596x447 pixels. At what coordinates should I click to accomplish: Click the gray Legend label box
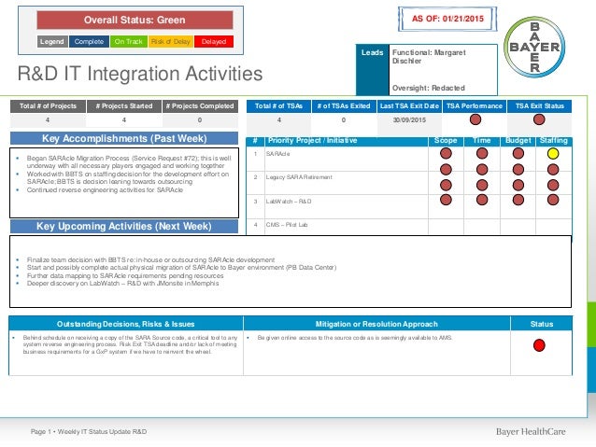point(52,41)
